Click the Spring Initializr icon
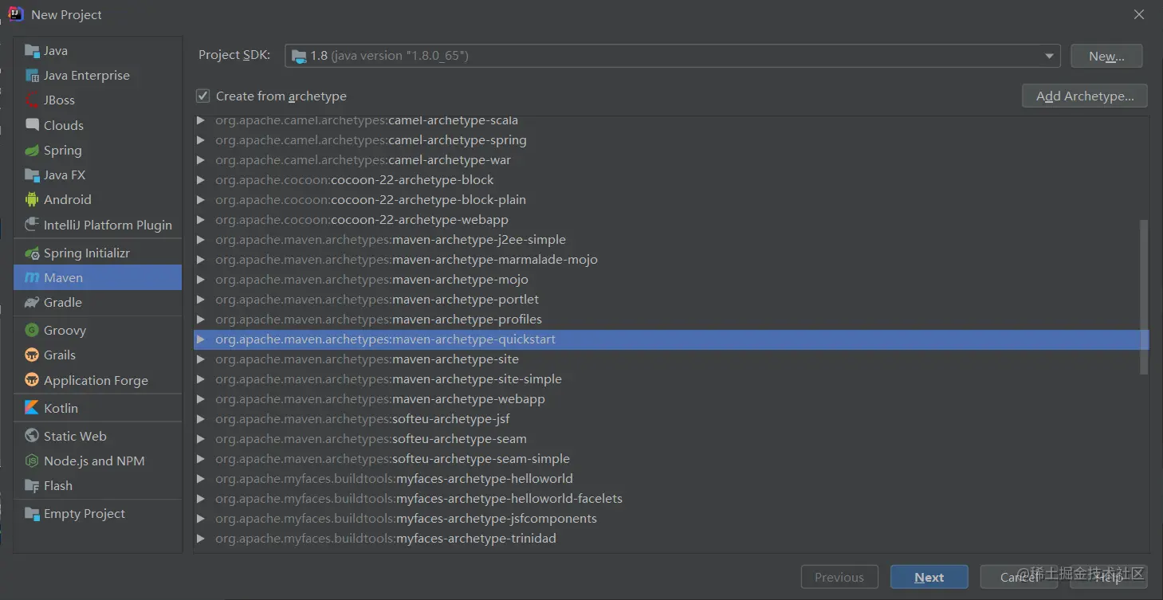 tap(32, 253)
